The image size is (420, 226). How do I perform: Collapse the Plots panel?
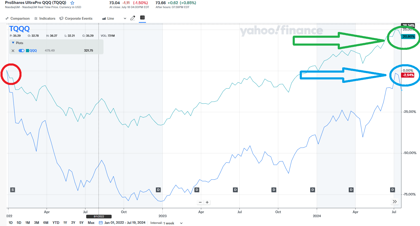[13, 43]
